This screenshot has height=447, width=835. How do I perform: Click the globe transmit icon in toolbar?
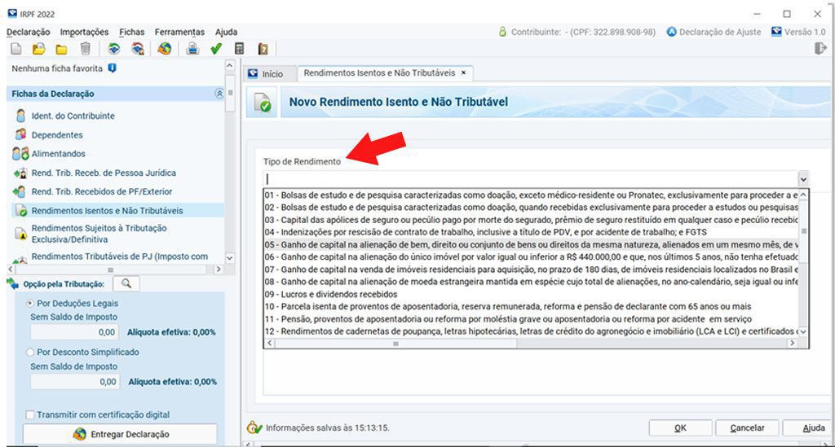[x=164, y=49]
